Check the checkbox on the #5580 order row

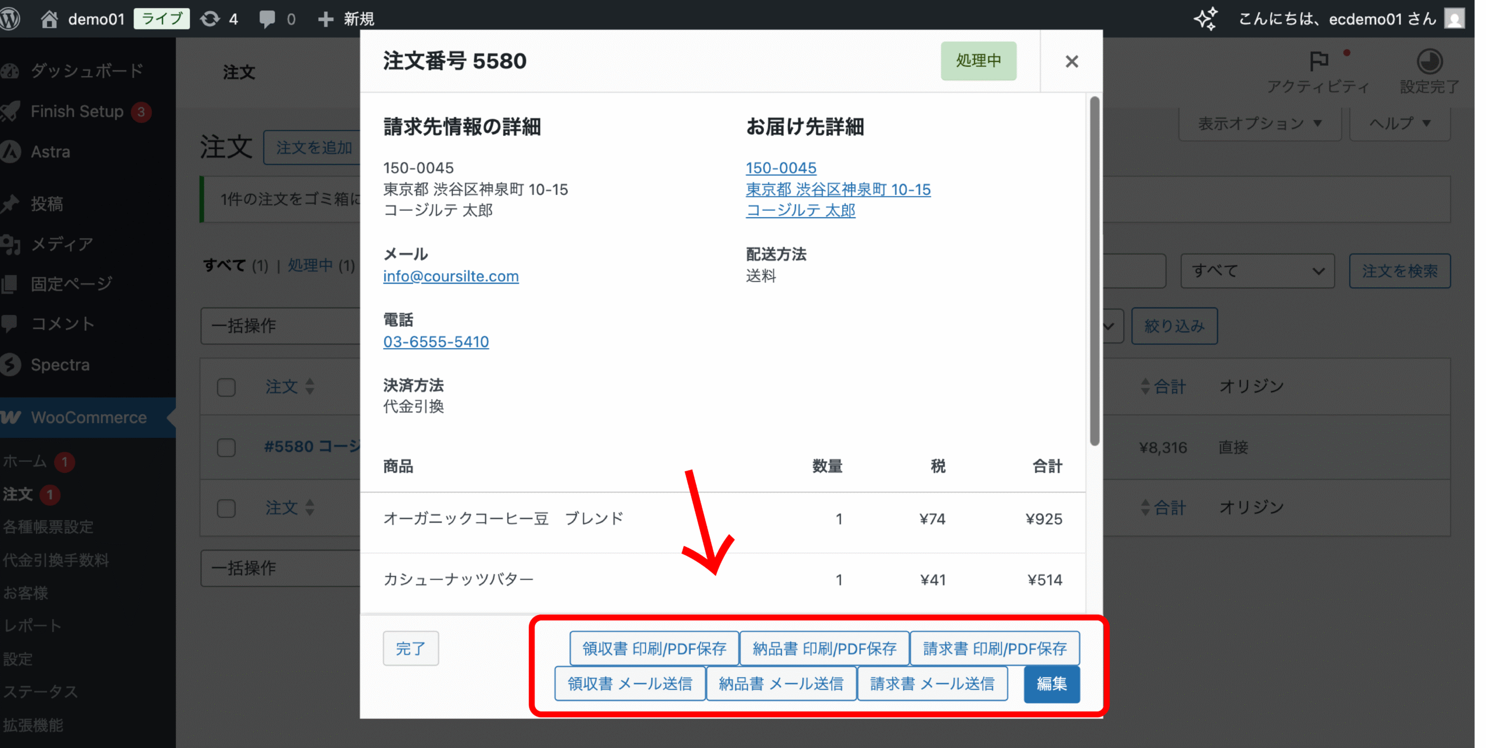click(226, 447)
